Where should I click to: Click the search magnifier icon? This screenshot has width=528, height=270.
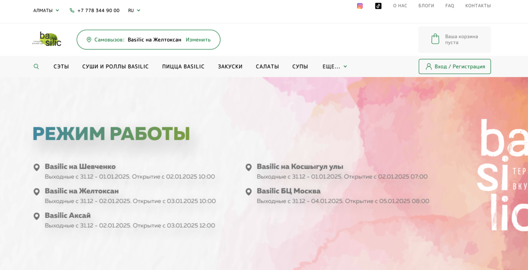[36, 67]
